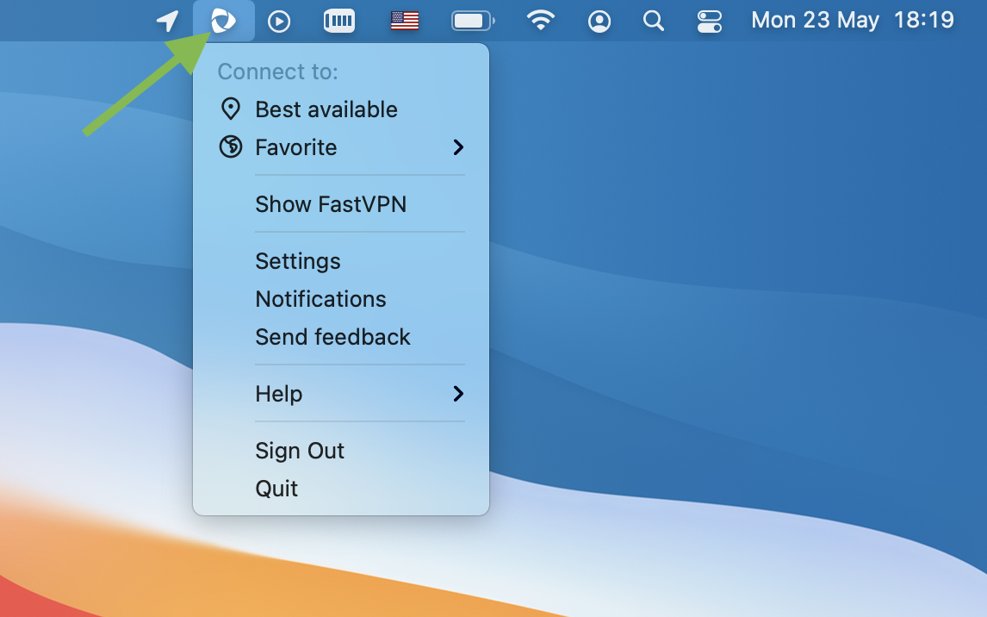The height and width of the screenshot is (617, 987).
Task: Choose Sign Out
Action: point(340,451)
